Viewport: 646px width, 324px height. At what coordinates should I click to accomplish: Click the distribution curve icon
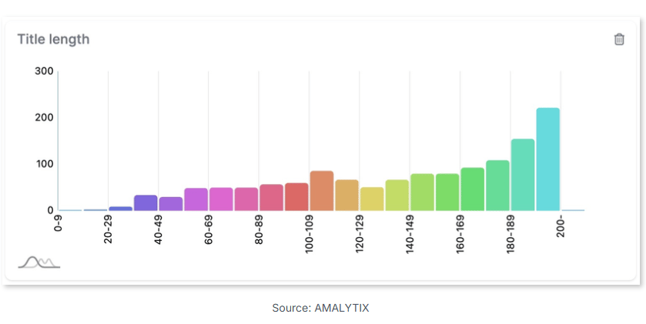(39, 262)
